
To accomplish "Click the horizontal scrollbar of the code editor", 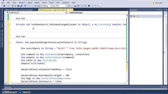I will click(x=69, y=84).
